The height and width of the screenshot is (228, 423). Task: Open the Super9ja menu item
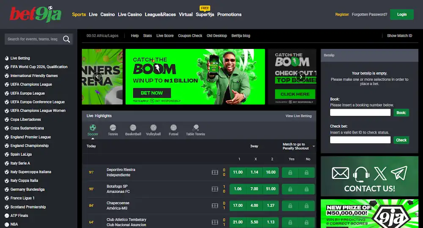tap(205, 14)
